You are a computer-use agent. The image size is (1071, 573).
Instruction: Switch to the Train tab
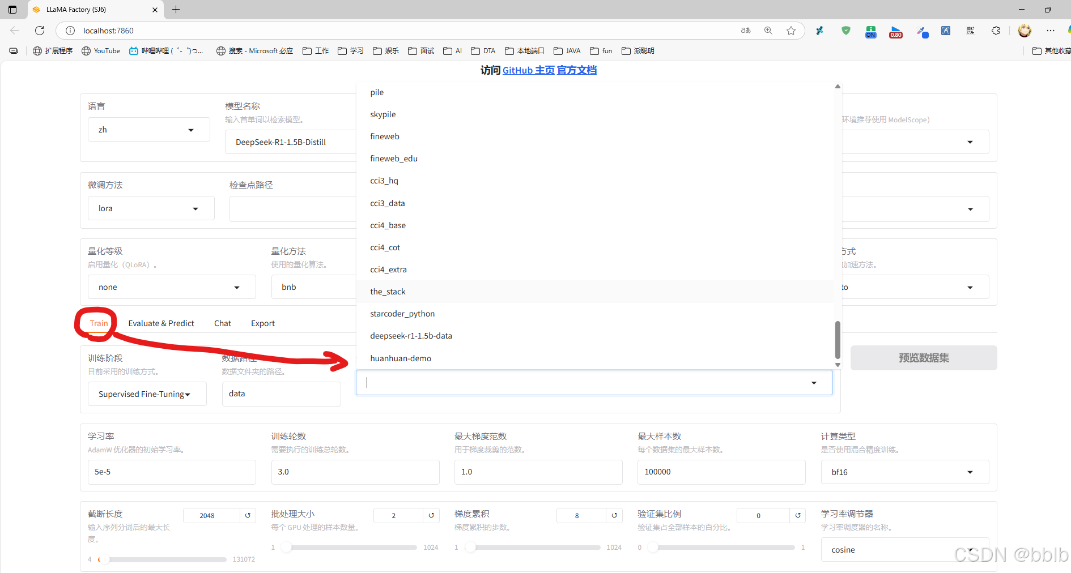[99, 323]
